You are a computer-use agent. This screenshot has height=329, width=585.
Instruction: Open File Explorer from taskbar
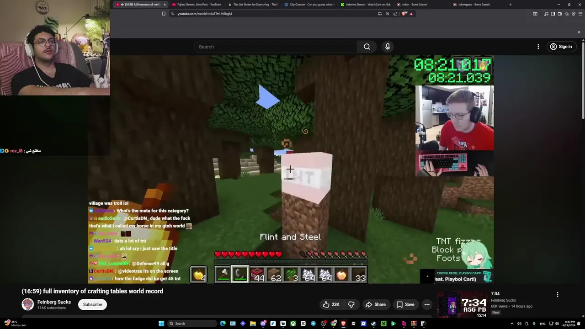[253, 324]
